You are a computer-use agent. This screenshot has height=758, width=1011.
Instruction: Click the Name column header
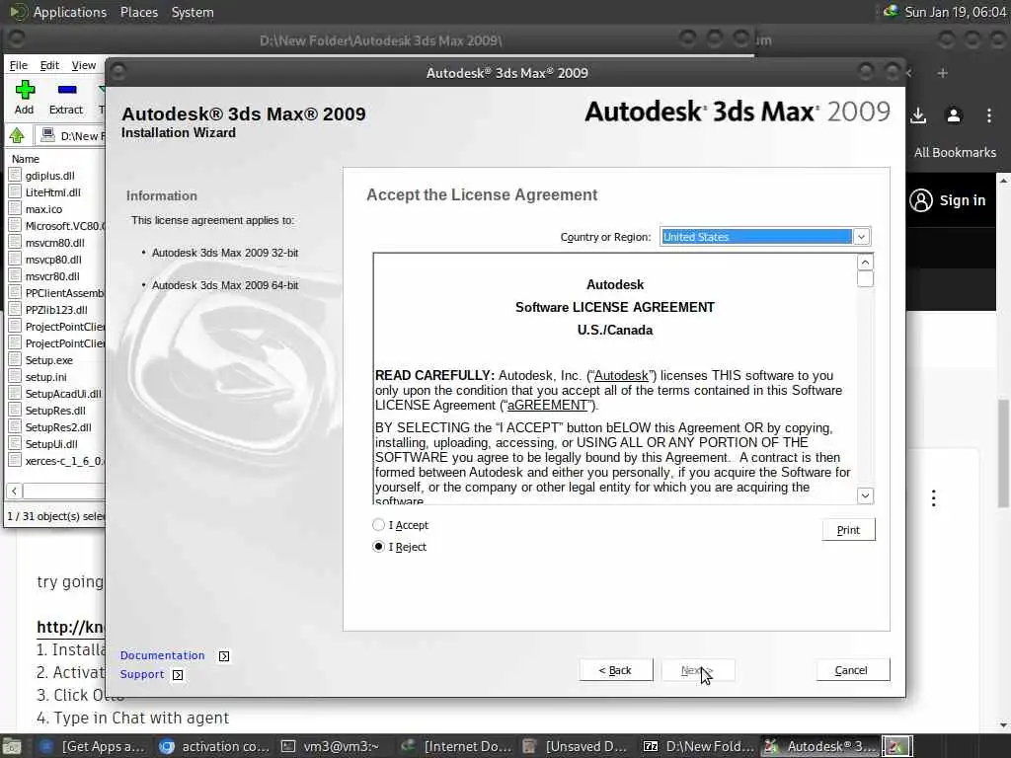click(26, 159)
